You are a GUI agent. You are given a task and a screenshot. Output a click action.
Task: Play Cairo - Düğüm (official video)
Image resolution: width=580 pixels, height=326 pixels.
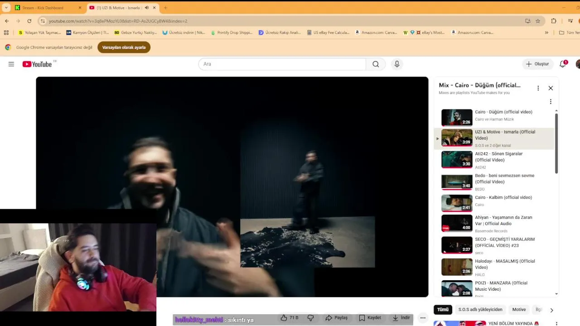494,117
